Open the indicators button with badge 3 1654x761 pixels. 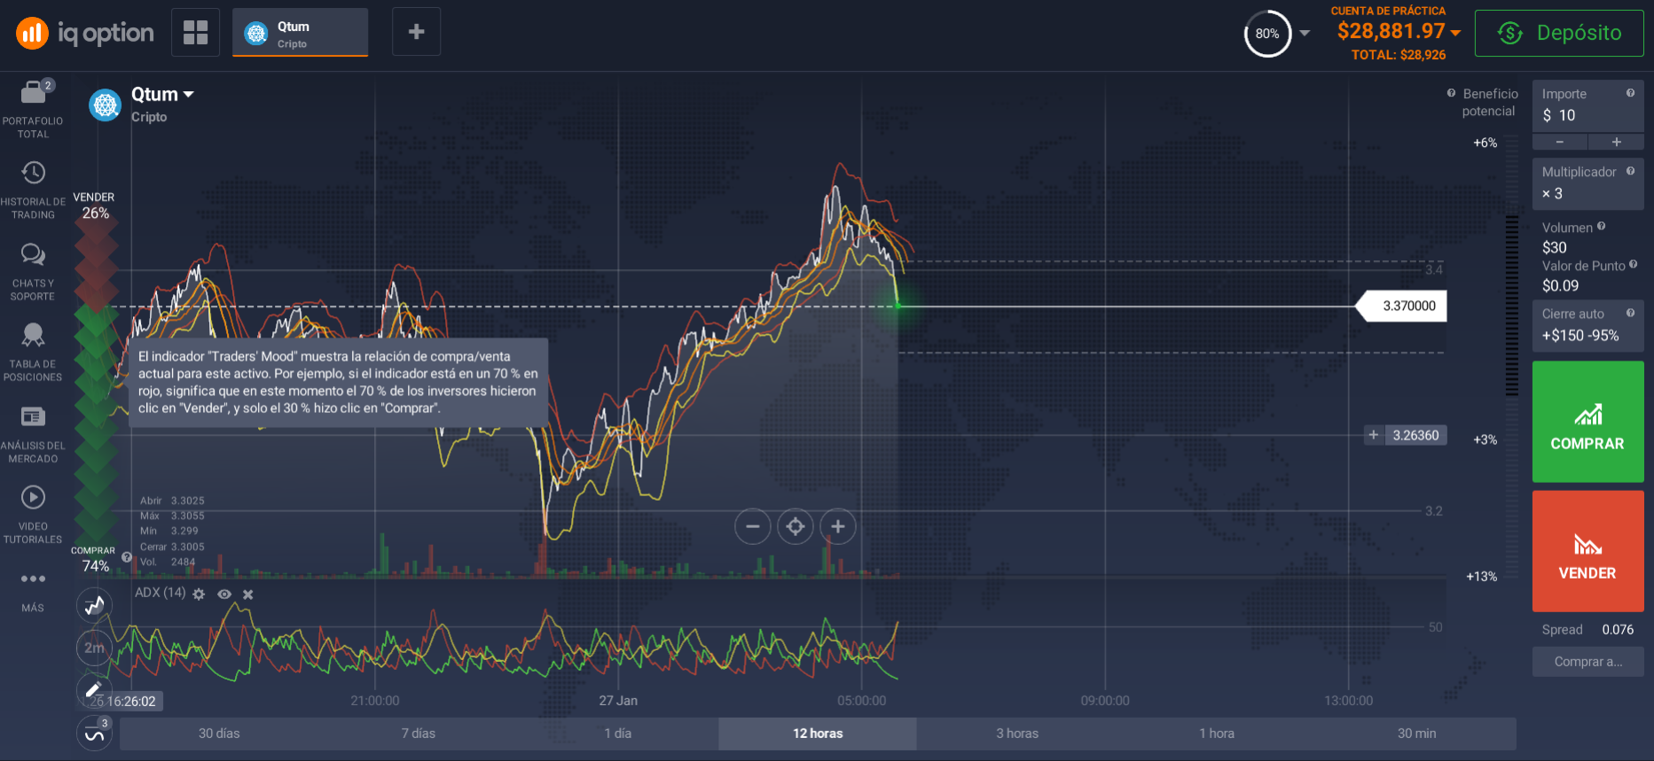94,734
